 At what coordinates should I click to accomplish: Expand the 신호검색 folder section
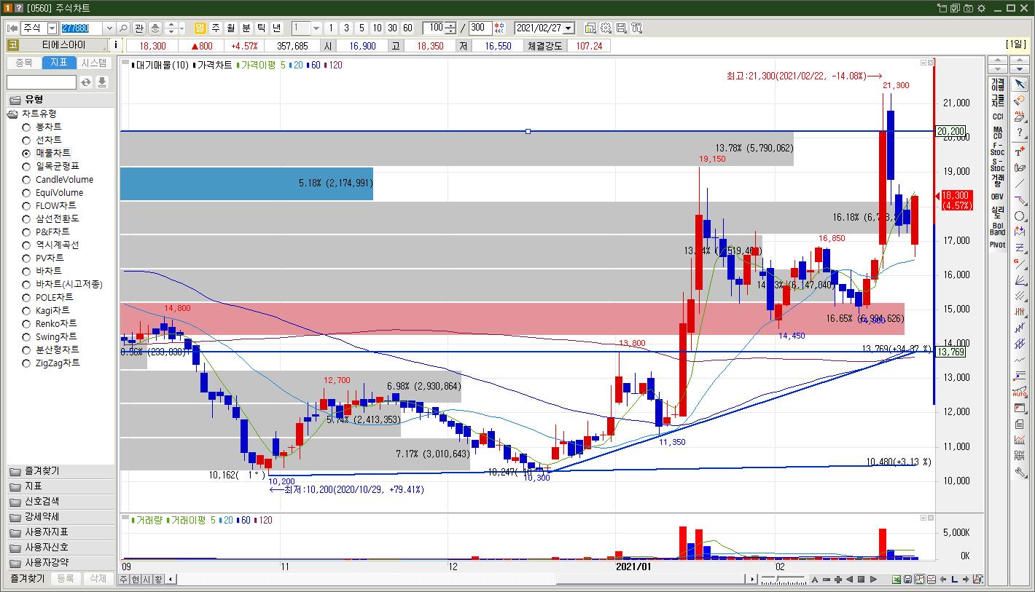tap(60, 501)
